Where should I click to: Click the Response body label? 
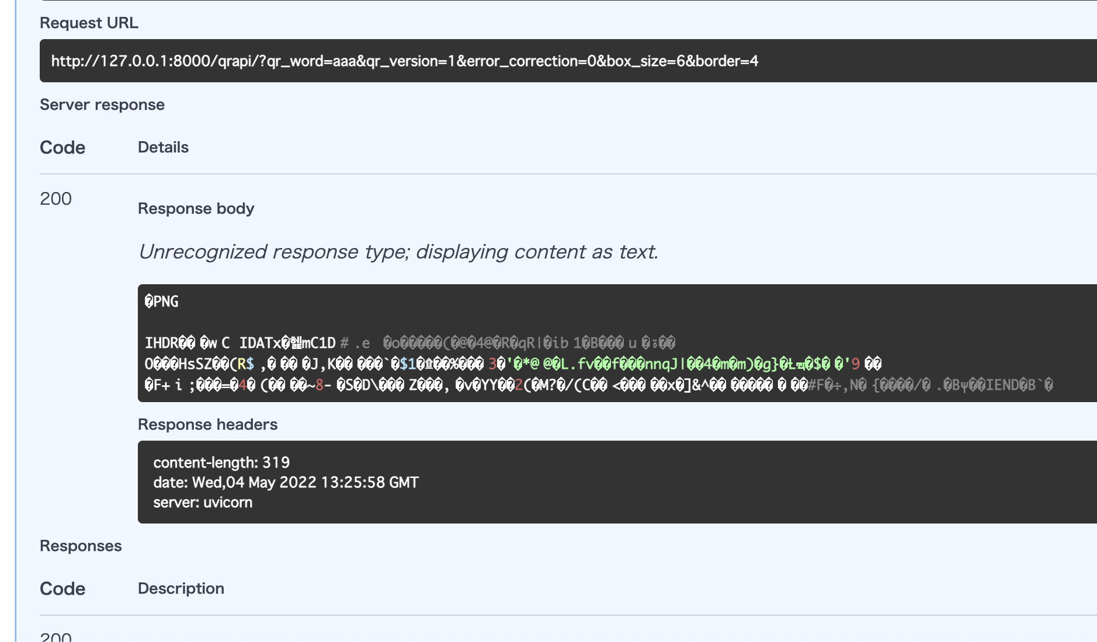(x=196, y=208)
